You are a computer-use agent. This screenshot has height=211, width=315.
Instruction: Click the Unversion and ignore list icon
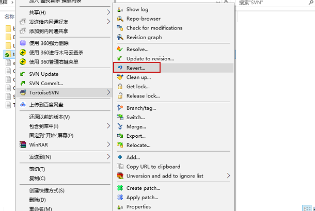pyautogui.click(x=120, y=176)
